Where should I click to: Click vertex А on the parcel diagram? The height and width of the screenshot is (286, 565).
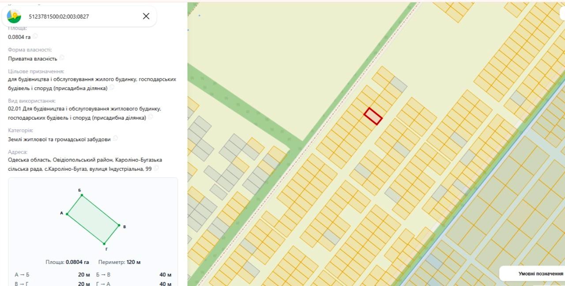pos(67,214)
